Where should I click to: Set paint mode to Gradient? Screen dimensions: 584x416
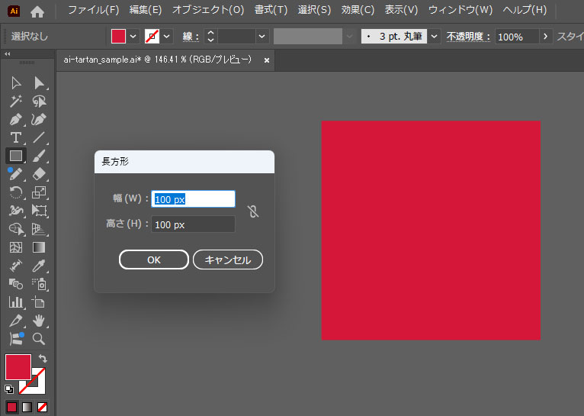(x=27, y=407)
